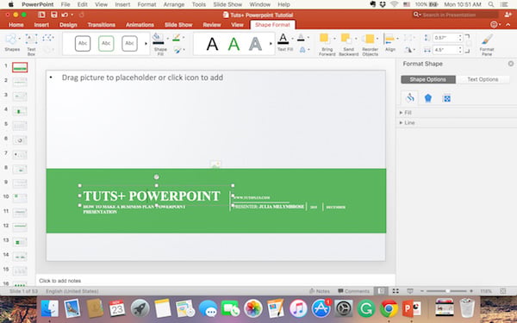Click the Text Fill A icon
This screenshot has width=517, height=323.
tap(283, 39)
